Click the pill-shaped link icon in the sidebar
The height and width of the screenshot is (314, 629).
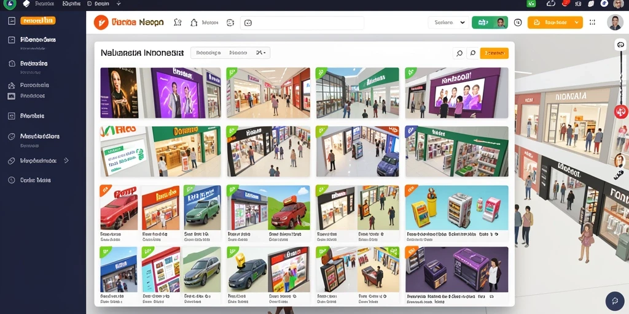pos(12,161)
